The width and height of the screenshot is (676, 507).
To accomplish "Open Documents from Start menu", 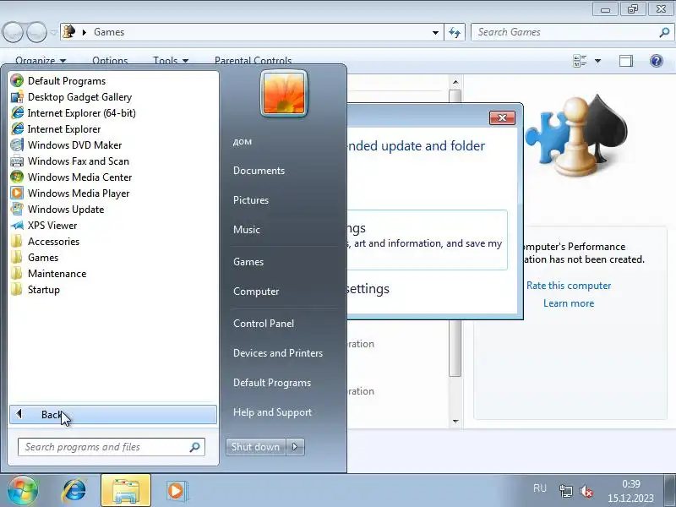I will point(259,171).
